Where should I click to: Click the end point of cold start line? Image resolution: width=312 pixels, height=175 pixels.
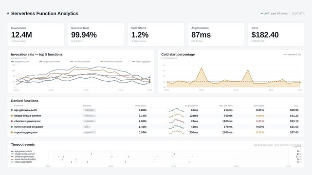[x=300, y=83]
